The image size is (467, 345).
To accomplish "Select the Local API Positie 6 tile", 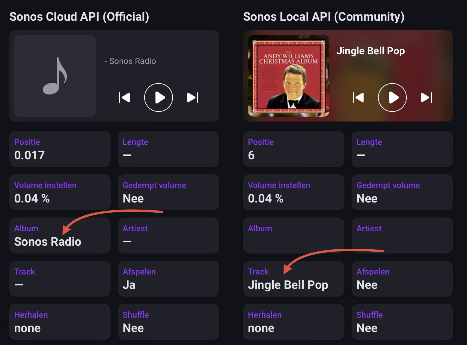I will (x=294, y=149).
